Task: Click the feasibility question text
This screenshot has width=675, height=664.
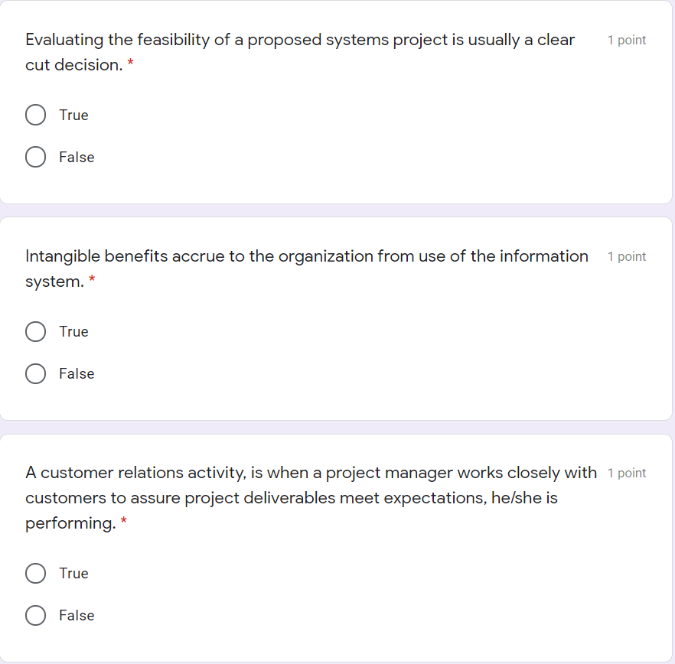Action: point(298,40)
